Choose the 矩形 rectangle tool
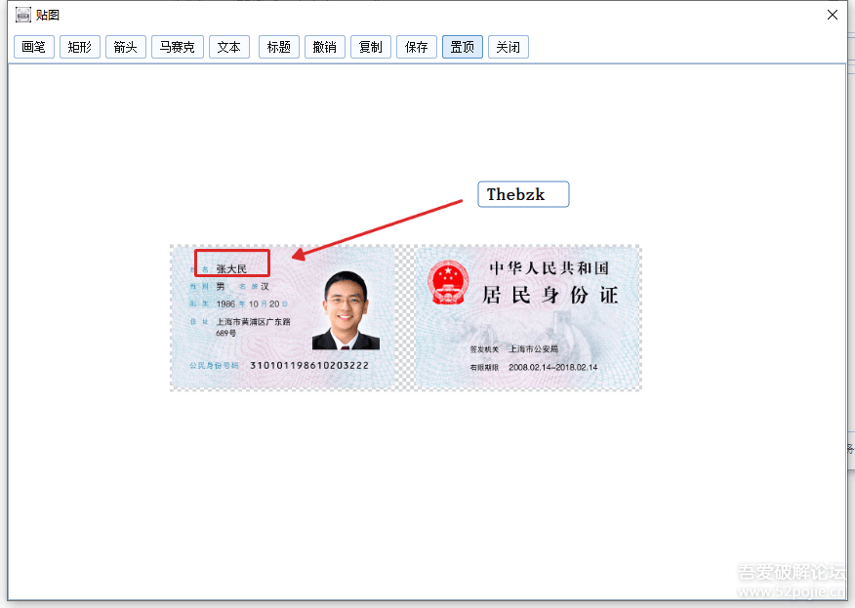Image resolution: width=855 pixels, height=608 pixels. point(80,47)
